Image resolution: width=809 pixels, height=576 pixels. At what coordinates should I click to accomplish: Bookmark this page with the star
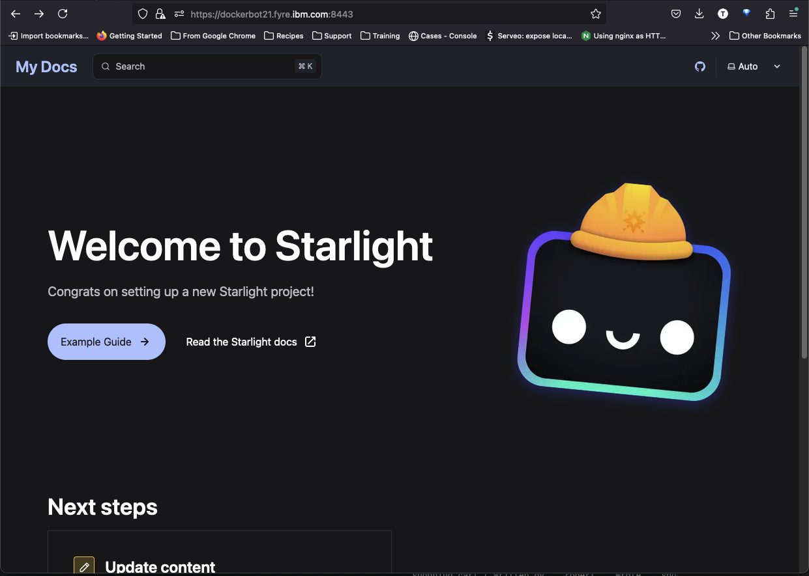coord(595,14)
